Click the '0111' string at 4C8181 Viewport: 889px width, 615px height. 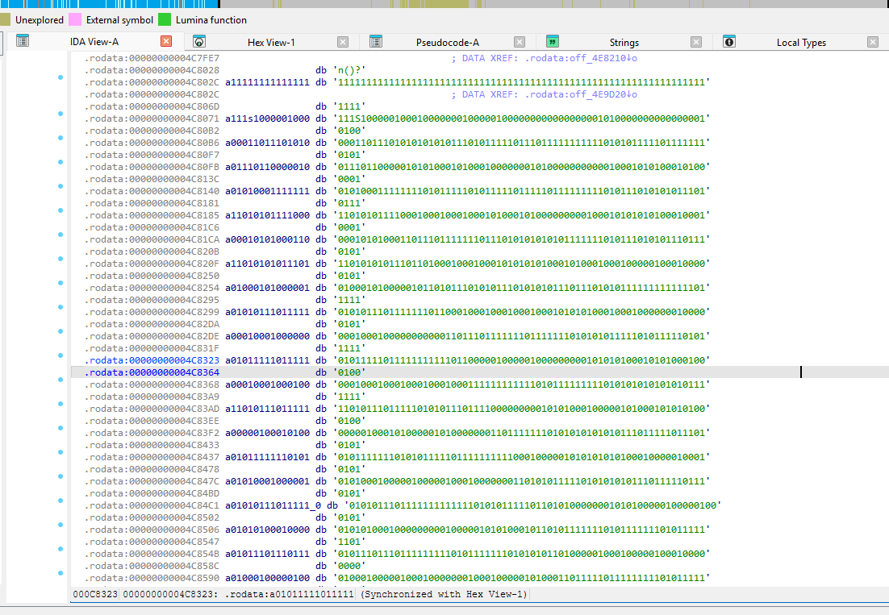pos(349,203)
